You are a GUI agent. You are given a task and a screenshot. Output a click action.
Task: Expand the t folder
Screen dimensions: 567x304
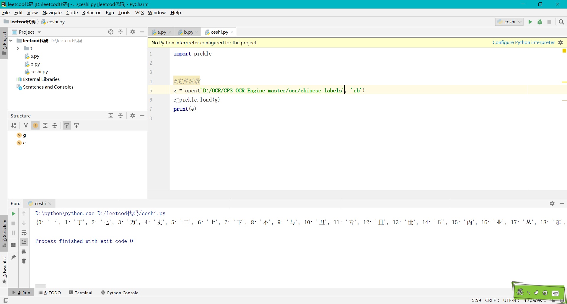click(x=18, y=48)
